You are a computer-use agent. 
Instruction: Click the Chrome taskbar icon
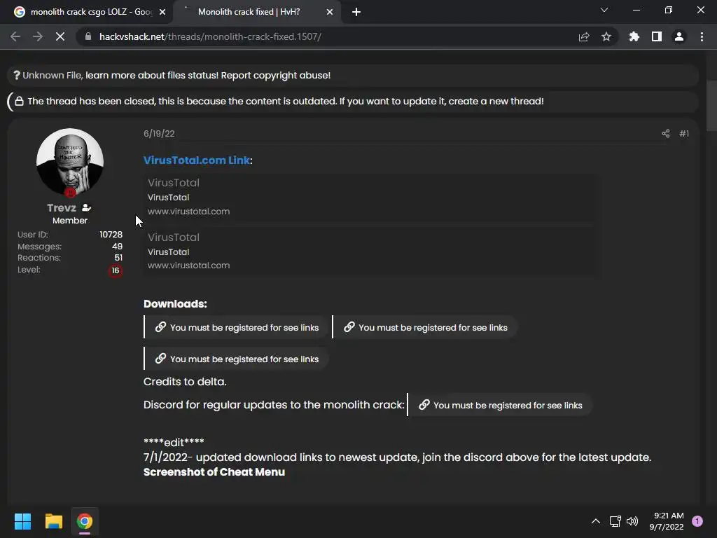coord(85,521)
